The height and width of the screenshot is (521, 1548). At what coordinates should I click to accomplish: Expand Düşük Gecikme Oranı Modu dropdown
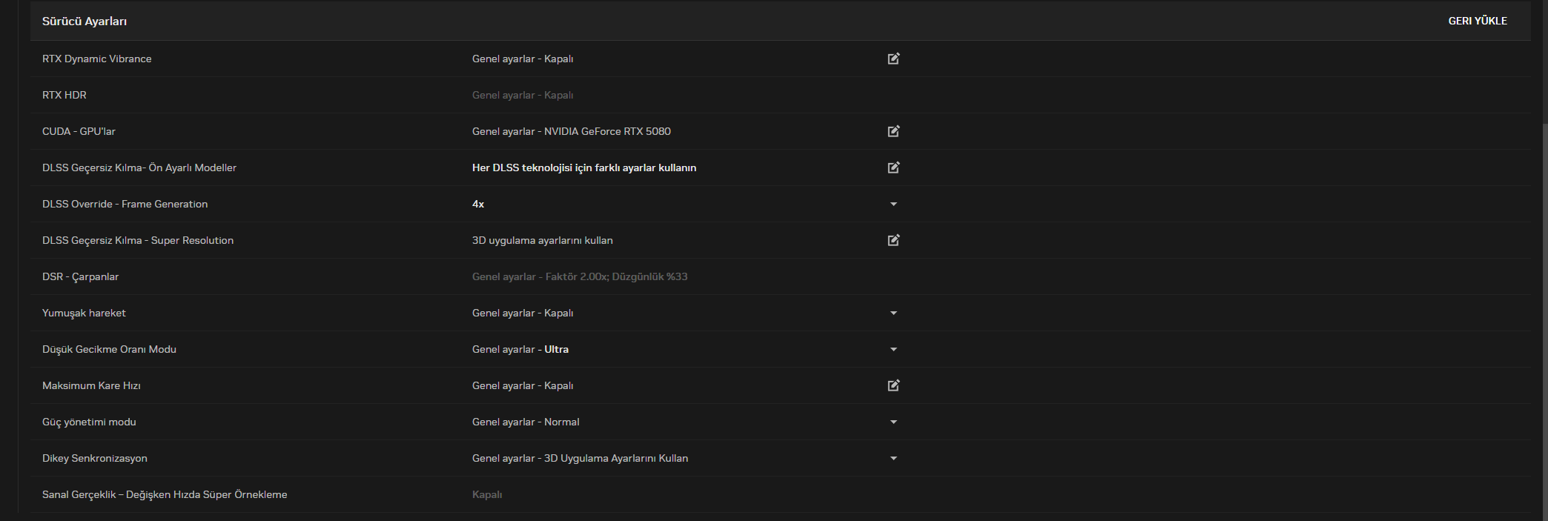pyautogui.click(x=893, y=349)
